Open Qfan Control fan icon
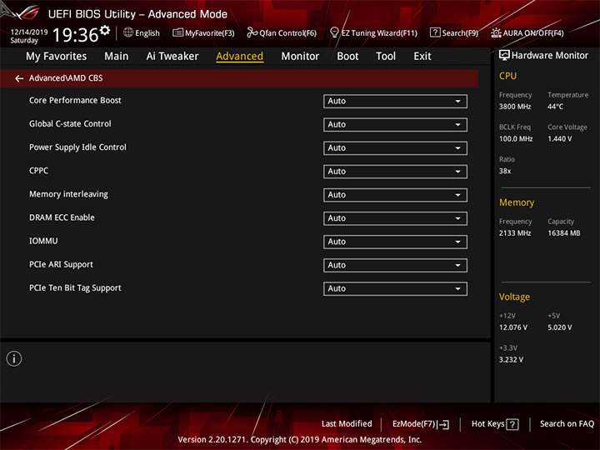Image resolution: width=600 pixels, height=450 pixels. click(x=252, y=32)
